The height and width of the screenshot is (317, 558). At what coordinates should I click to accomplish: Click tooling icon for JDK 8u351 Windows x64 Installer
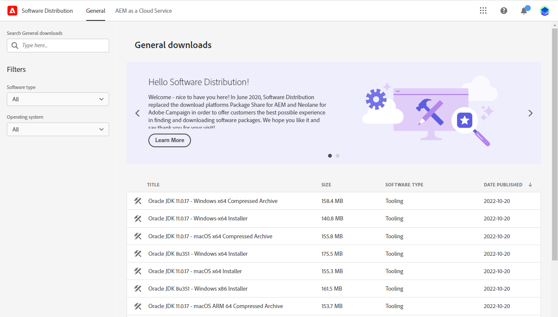pos(138,254)
